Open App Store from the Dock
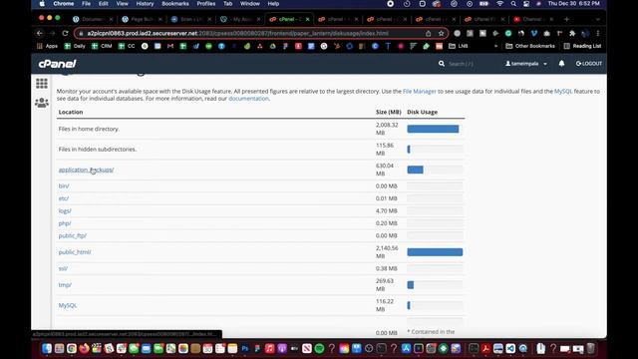This screenshot has height=359, width=638. [x=406, y=348]
